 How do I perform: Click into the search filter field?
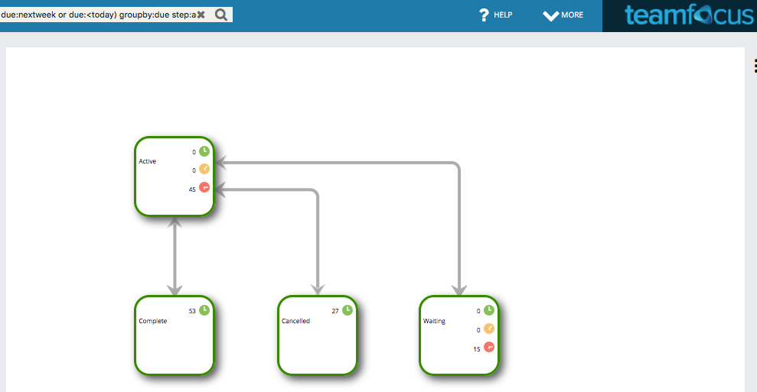tap(96, 15)
